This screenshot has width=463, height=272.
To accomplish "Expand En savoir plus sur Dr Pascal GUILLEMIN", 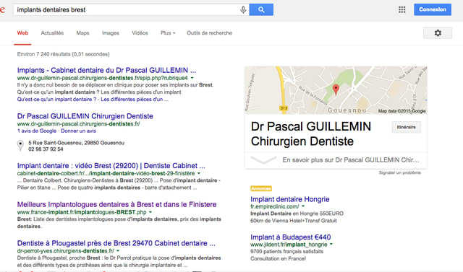I will [336, 160].
